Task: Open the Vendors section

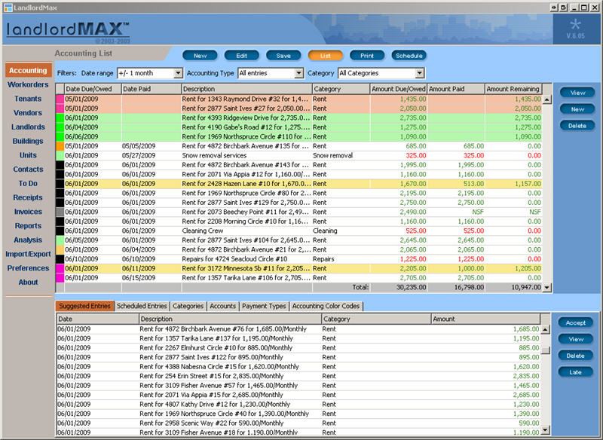Action: (x=28, y=113)
